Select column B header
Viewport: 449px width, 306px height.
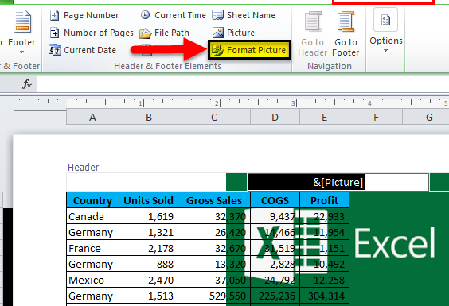149,117
